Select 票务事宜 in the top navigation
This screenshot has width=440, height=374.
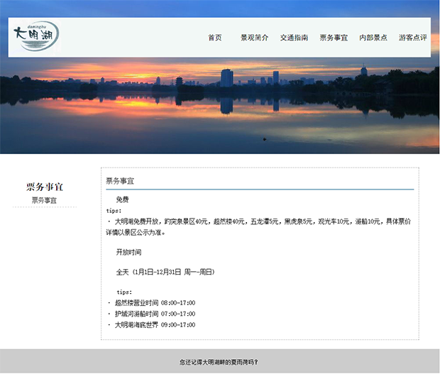point(334,38)
